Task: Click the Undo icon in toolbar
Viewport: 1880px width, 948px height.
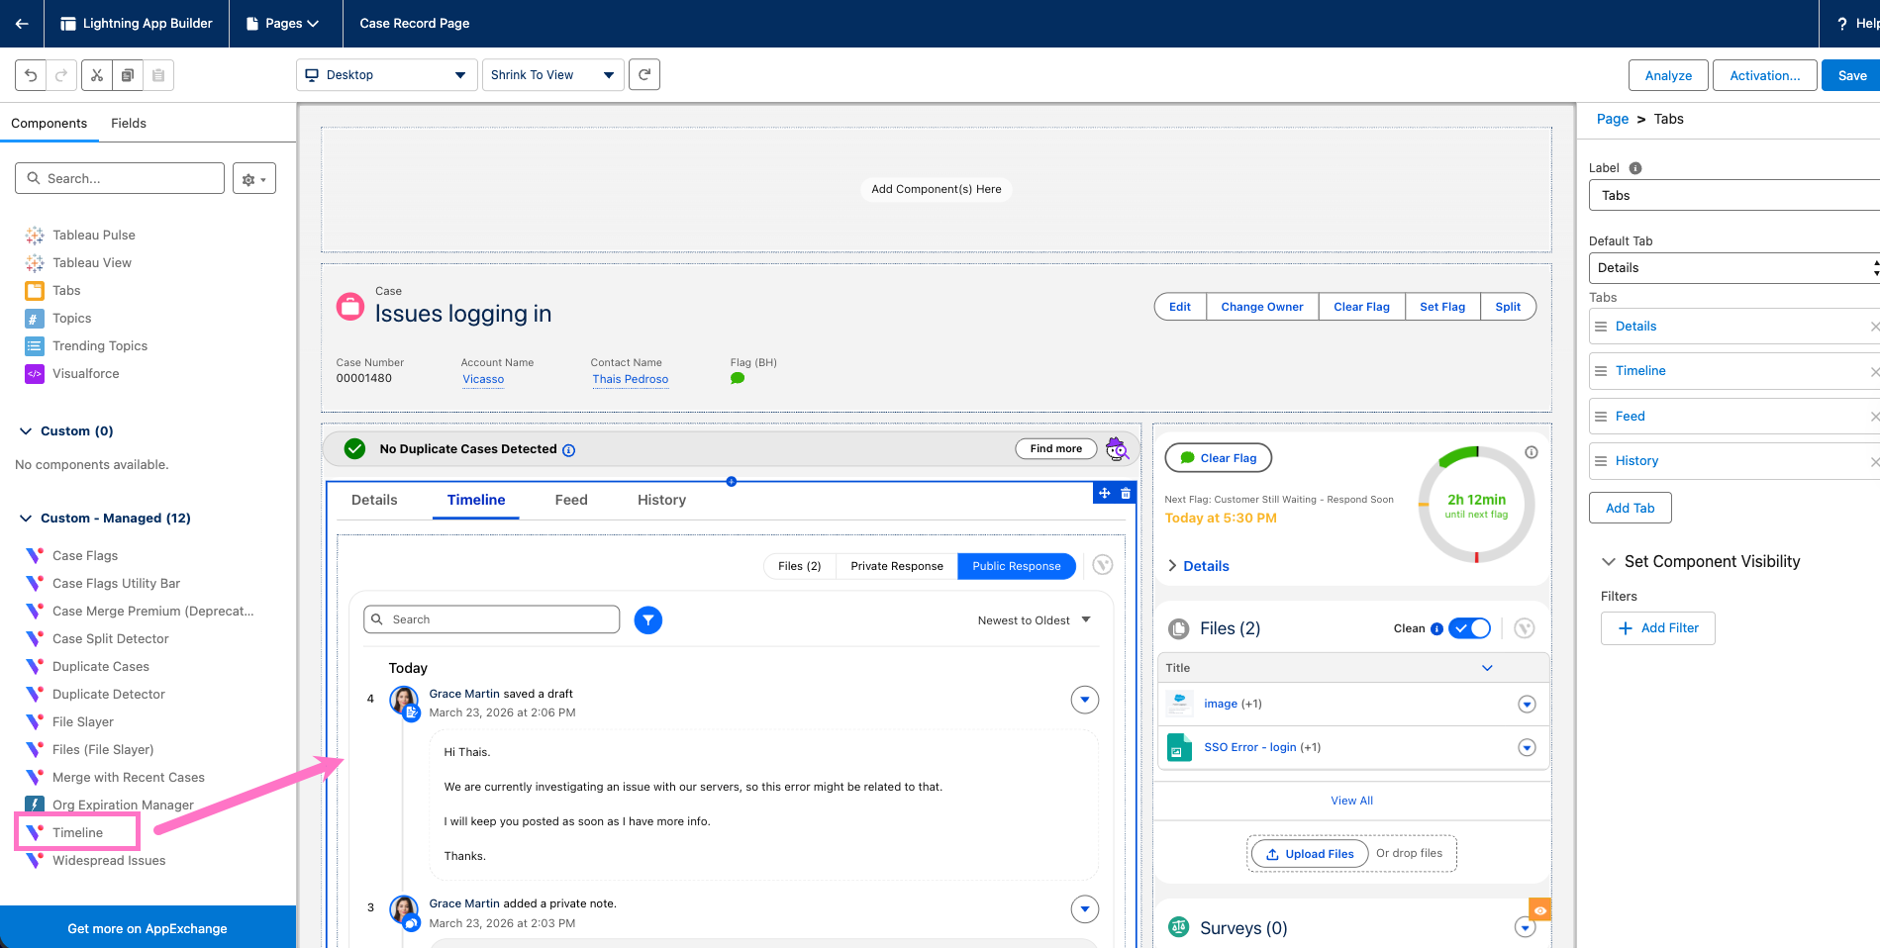Action: [x=31, y=75]
